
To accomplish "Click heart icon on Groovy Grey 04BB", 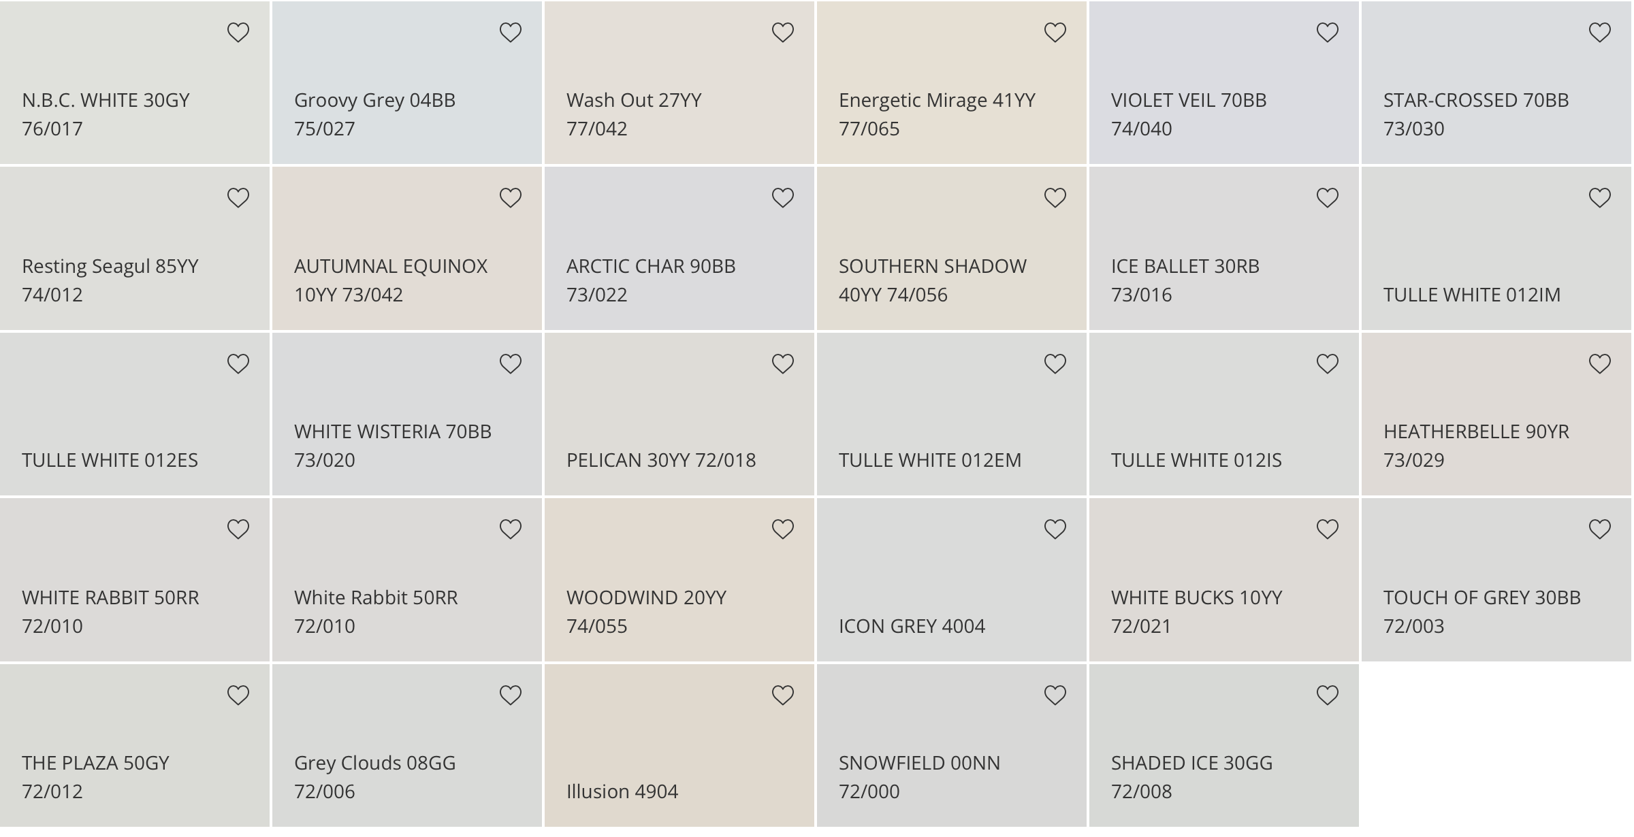I will [510, 32].
